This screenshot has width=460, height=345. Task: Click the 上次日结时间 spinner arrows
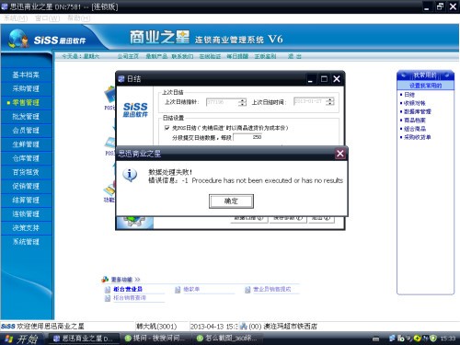point(330,101)
